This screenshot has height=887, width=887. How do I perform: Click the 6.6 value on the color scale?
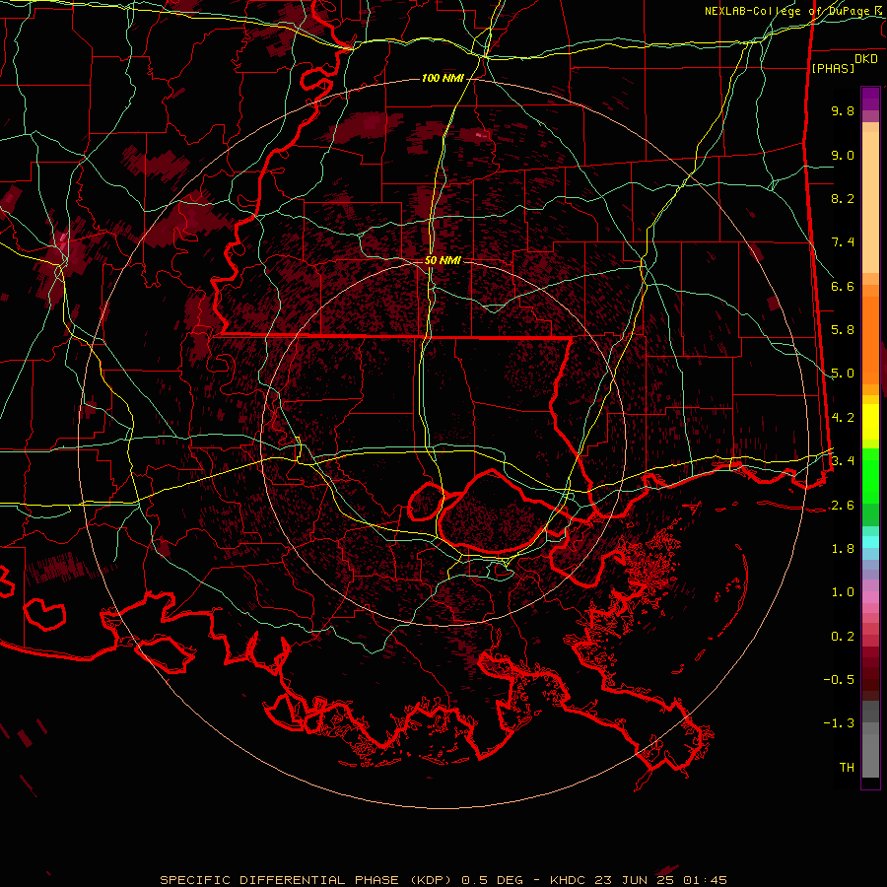coord(843,286)
